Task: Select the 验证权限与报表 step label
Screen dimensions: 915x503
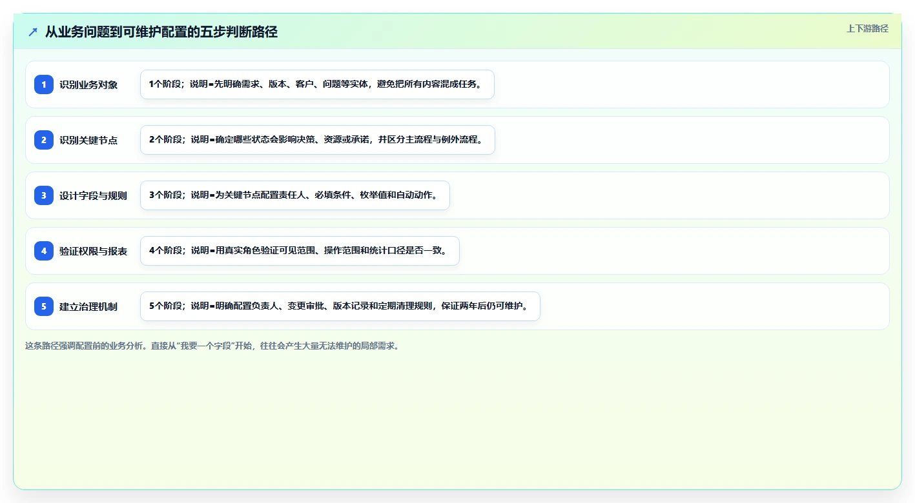Action: (94, 251)
